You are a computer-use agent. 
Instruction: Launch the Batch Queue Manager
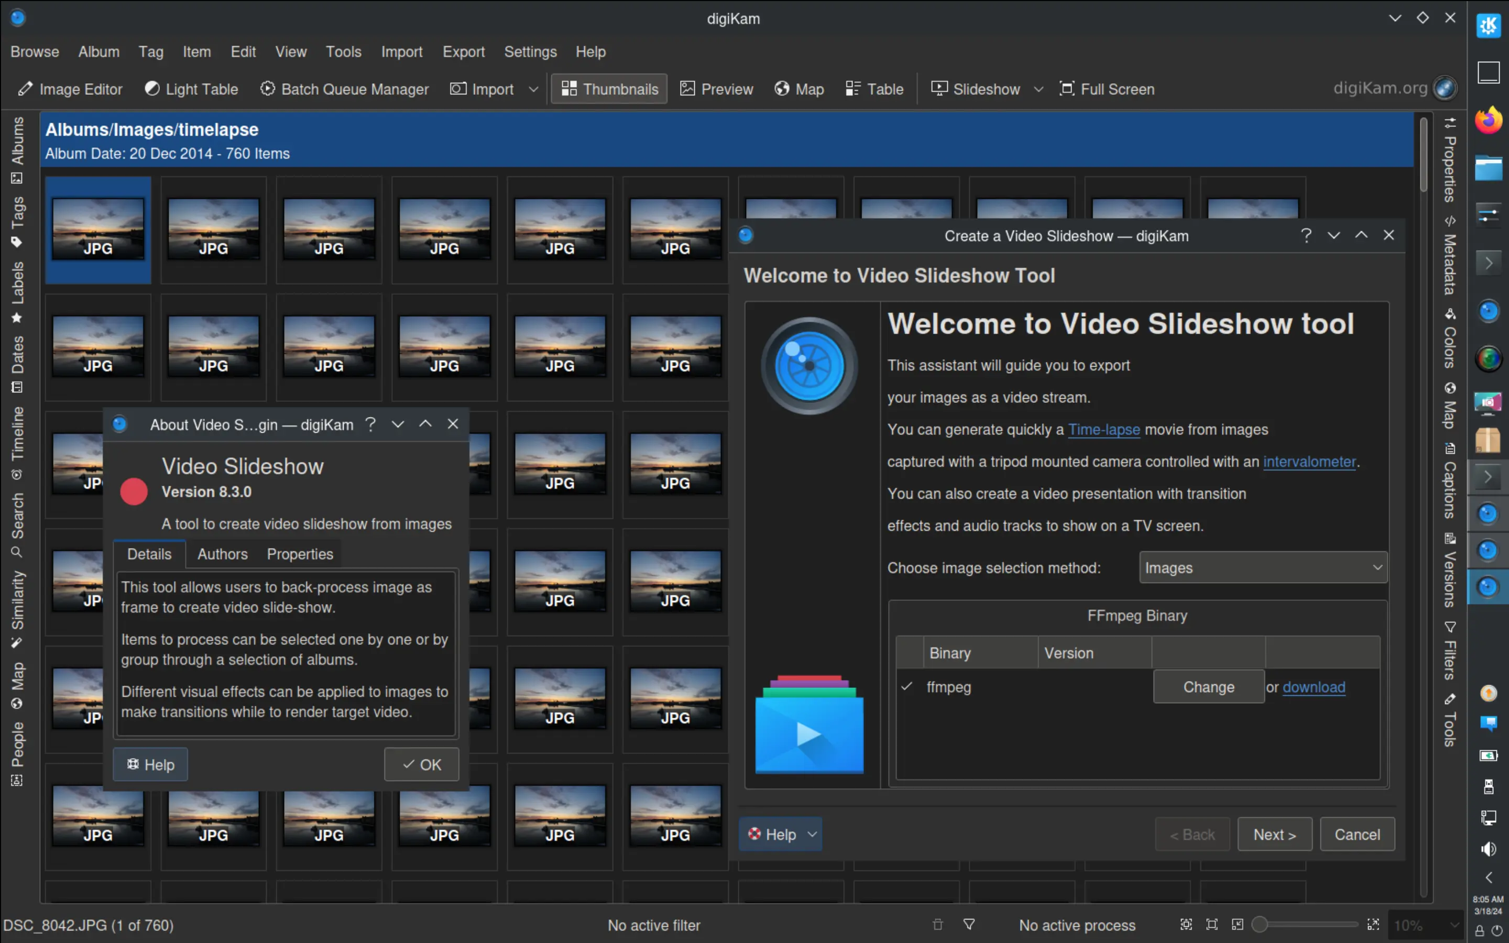point(344,89)
